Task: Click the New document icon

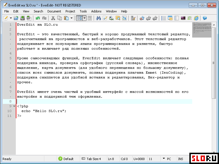Action: (6, 18)
